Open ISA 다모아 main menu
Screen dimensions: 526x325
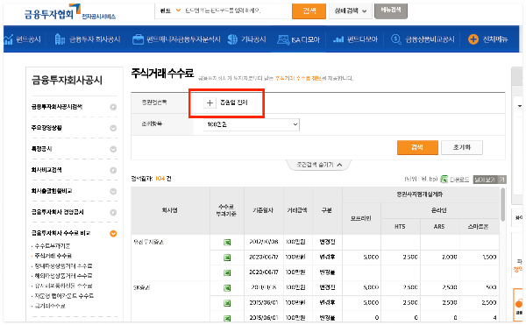click(x=305, y=39)
